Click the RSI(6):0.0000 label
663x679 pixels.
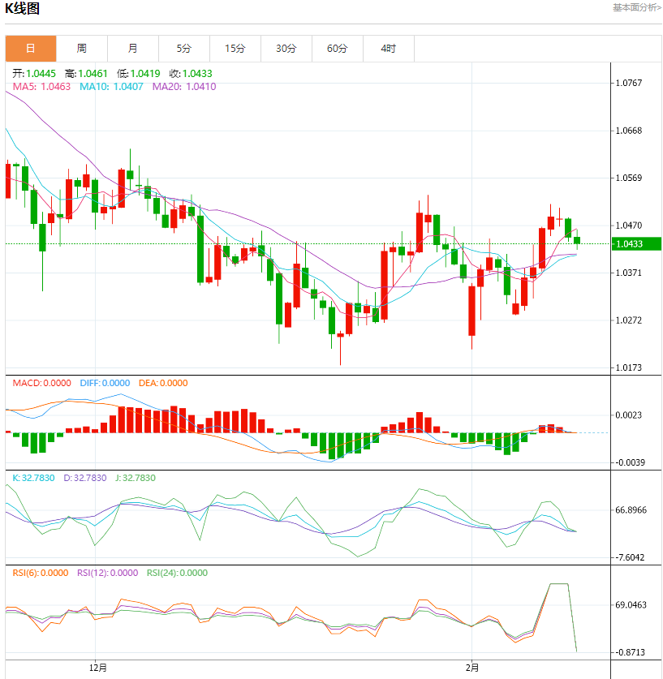[41, 573]
